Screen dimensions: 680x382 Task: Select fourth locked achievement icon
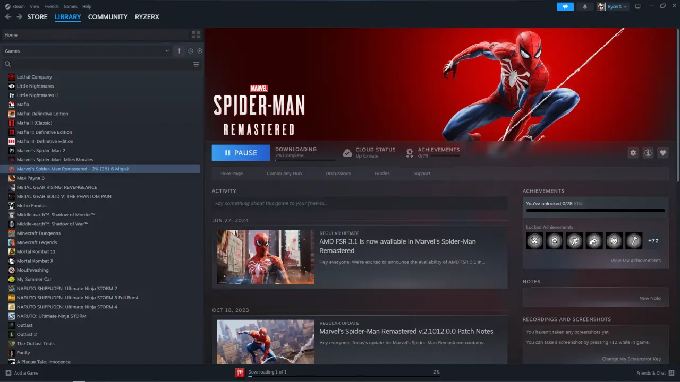click(x=594, y=241)
